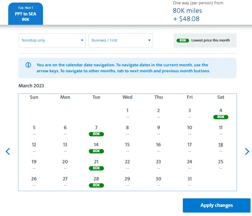
Task: Advance to next month with right arrow
Action: [247, 151]
